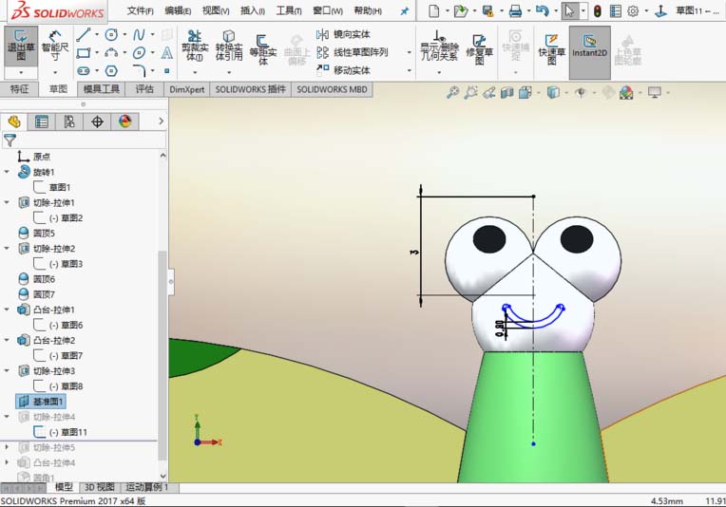726x507 pixels.
Task: Open the 文件(F) menu
Action: pos(141,10)
